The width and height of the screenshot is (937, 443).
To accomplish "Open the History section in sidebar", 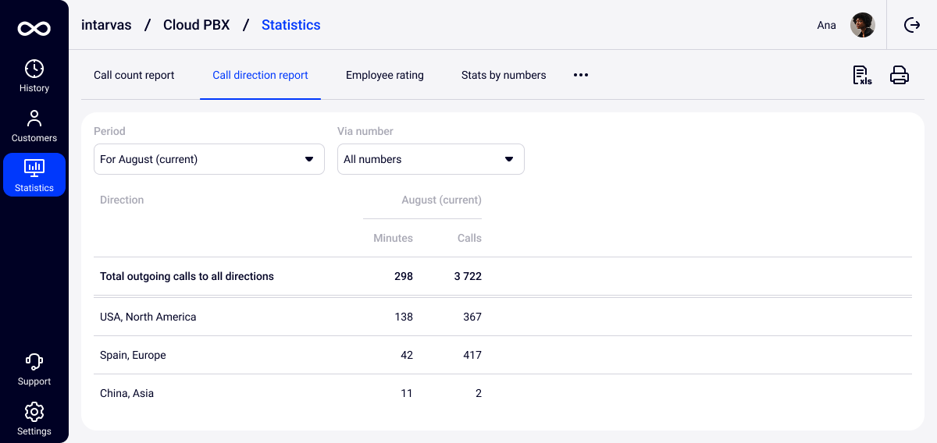I will 34,76.
